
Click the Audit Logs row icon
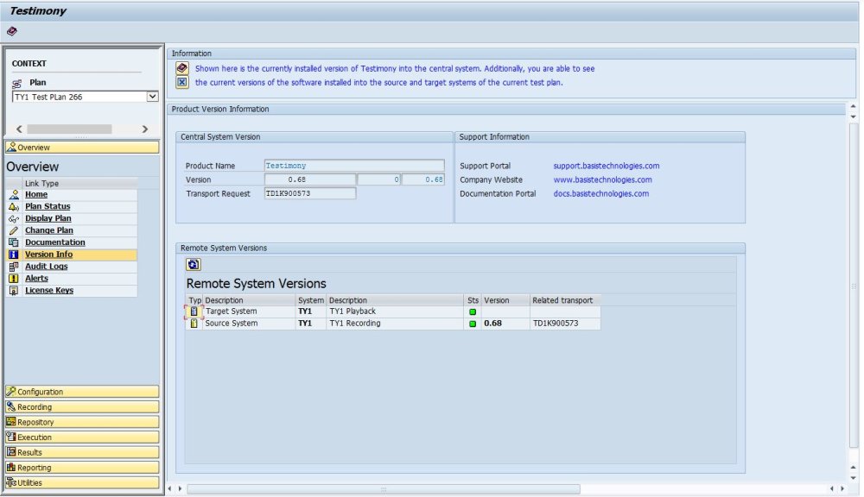point(14,267)
